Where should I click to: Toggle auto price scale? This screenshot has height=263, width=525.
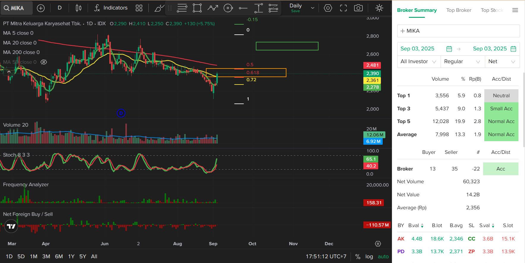(x=383, y=256)
